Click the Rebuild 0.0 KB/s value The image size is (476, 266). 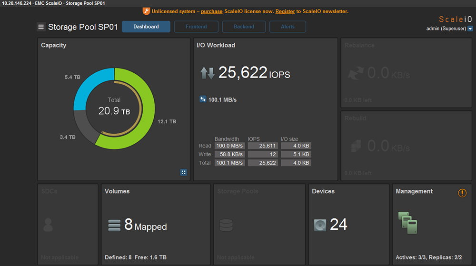388,146
